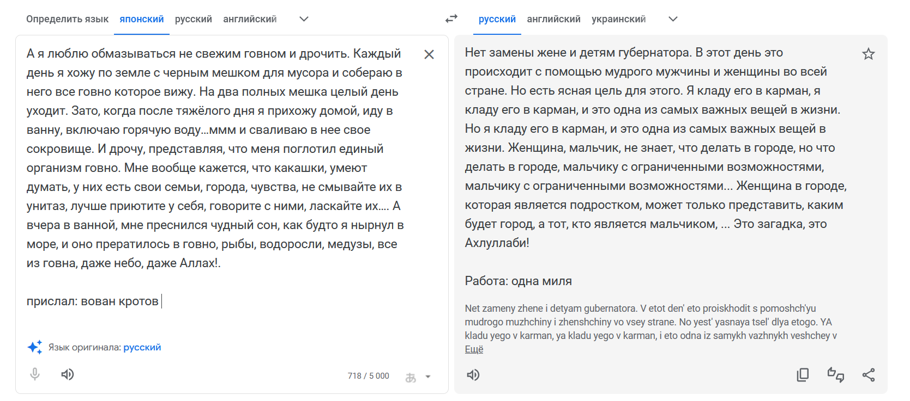This screenshot has width=910, height=401.
Task: Start voice input with microphone icon
Action: [x=35, y=374]
